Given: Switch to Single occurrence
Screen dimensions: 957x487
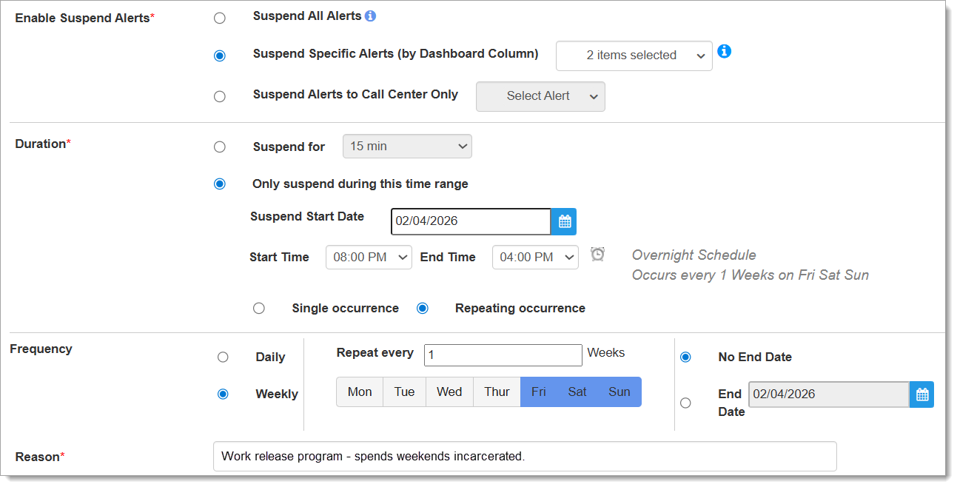Looking at the screenshot, I should click(x=258, y=309).
